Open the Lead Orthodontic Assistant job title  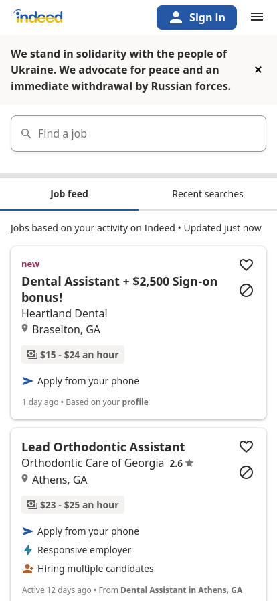point(103,447)
